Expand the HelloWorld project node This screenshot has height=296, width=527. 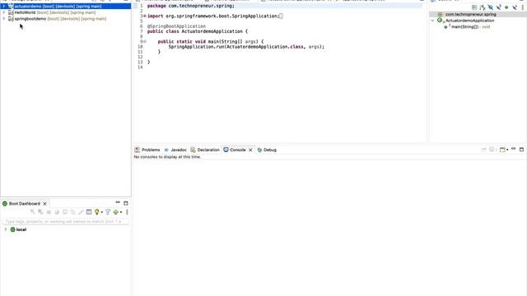[4, 12]
